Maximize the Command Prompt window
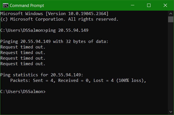Screen dimensions: 174x115 [x=149, y=5]
